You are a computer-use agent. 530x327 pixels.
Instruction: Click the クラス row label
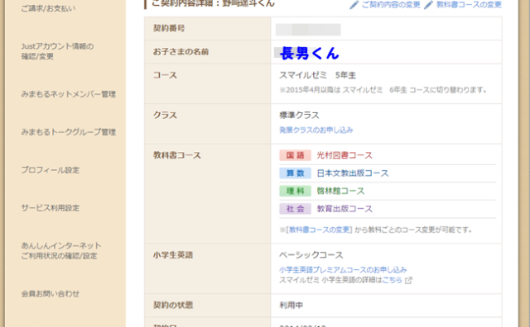click(x=165, y=116)
